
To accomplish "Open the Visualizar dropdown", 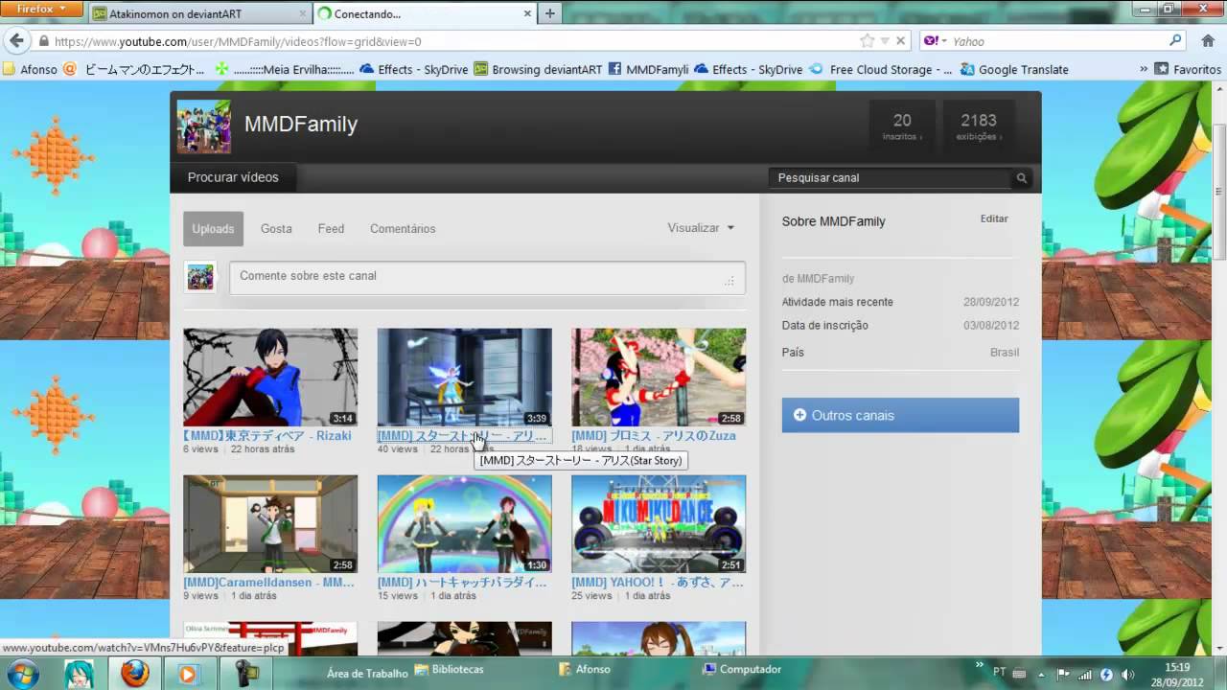I will click(x=701, y=228).
